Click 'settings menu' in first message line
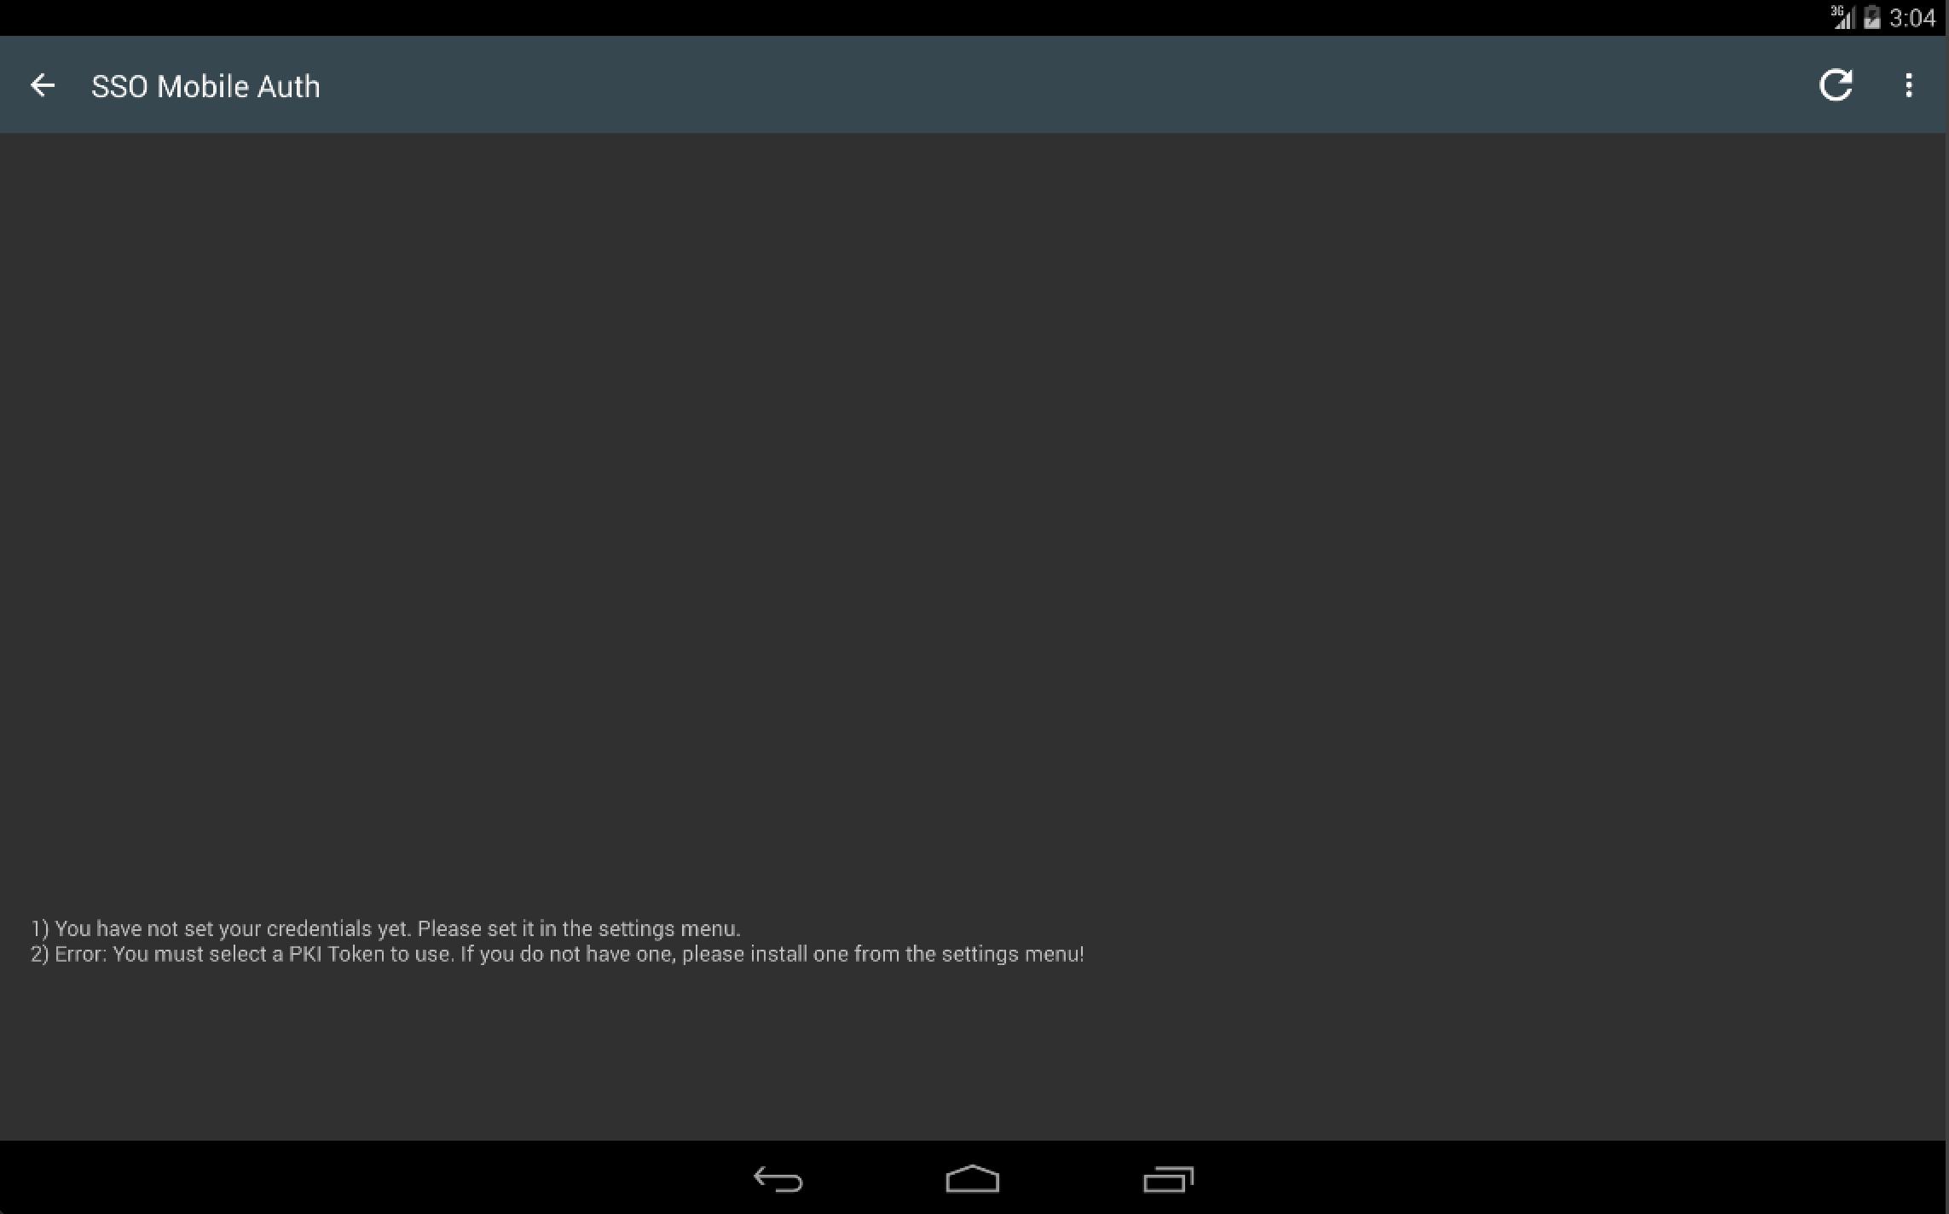 669,928
